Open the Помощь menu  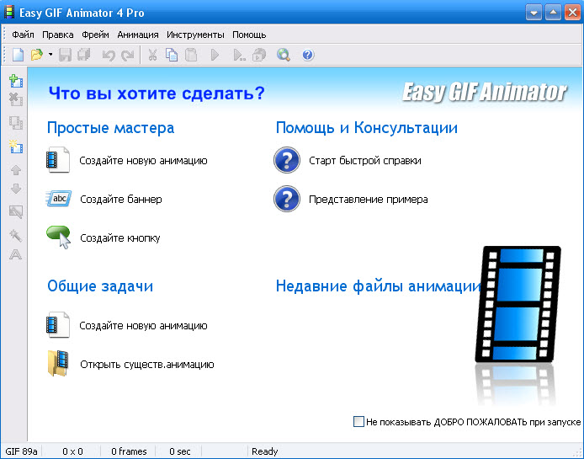pos(249,35)
